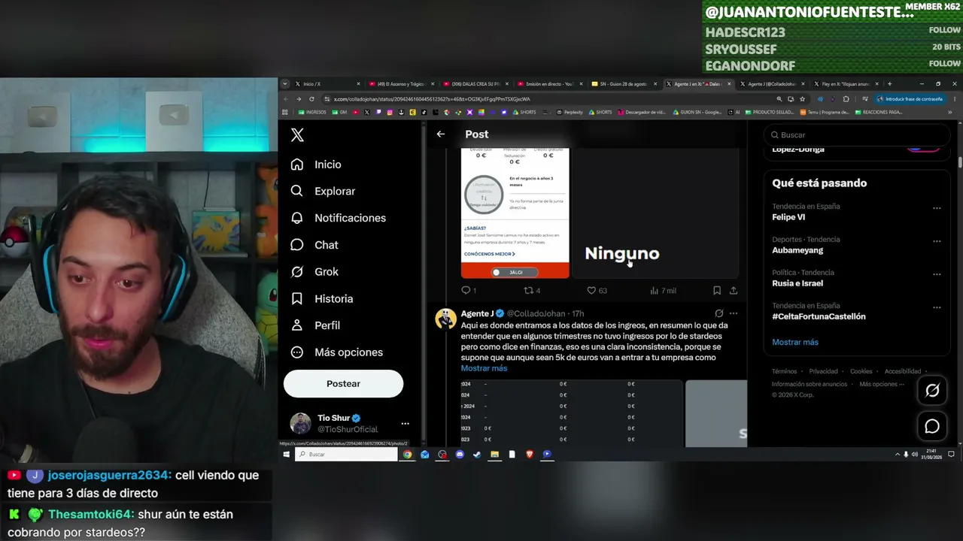Open the Felipe VI trend
963x541 pixels.
point(788,217)
